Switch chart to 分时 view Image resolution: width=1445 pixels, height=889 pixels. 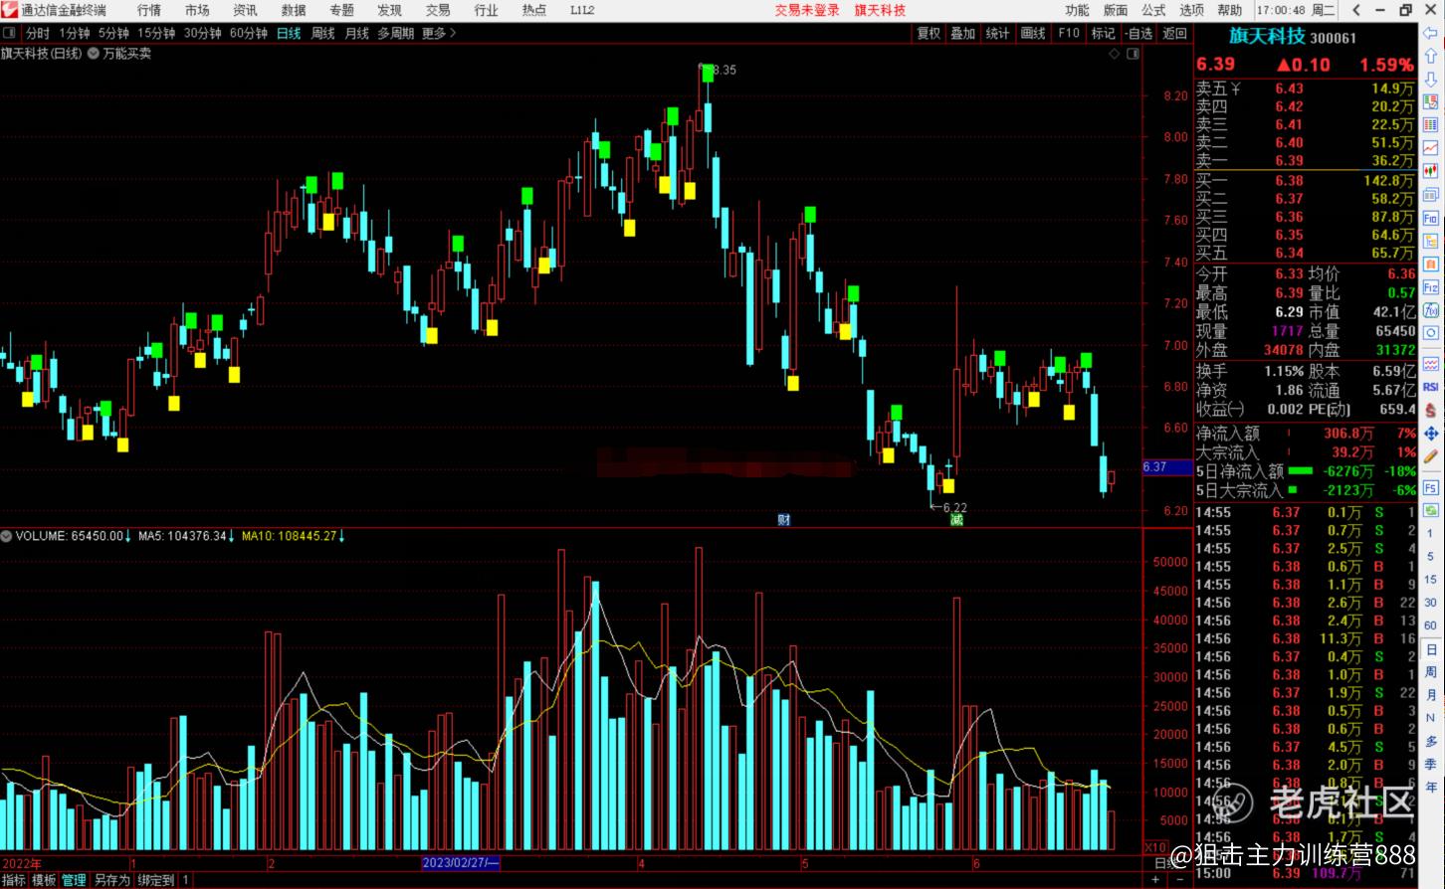point(38,34)
